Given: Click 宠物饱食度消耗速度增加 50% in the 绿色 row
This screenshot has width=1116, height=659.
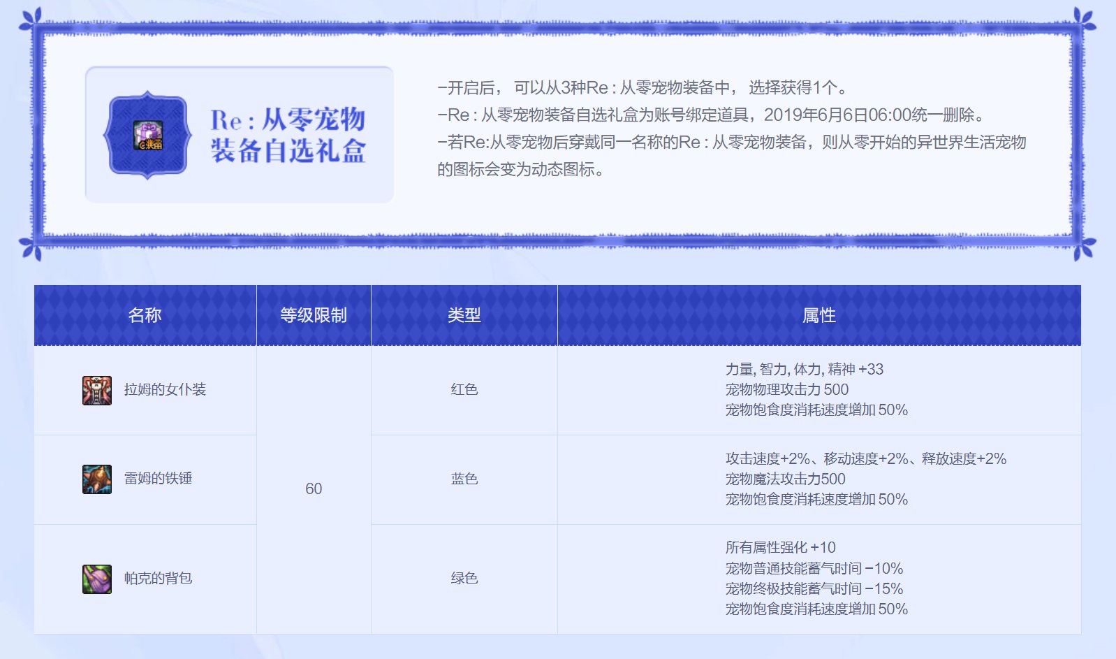Looking at the screenshot, I should (x=816, y=609).
